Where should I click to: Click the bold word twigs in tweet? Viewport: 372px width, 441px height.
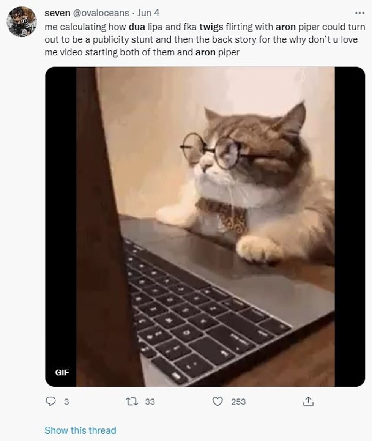click(x=211, y=27)
